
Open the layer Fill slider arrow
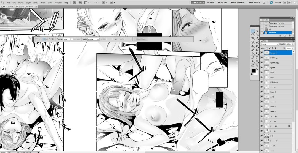pos(293,48)
